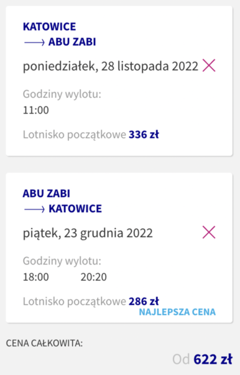The image size is (240, 375).
Task: Click the 286 zł price
Action: (144, 301)
